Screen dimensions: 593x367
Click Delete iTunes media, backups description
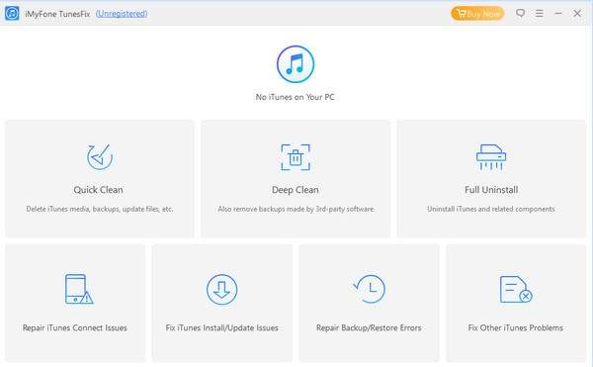tap(100, 209)
